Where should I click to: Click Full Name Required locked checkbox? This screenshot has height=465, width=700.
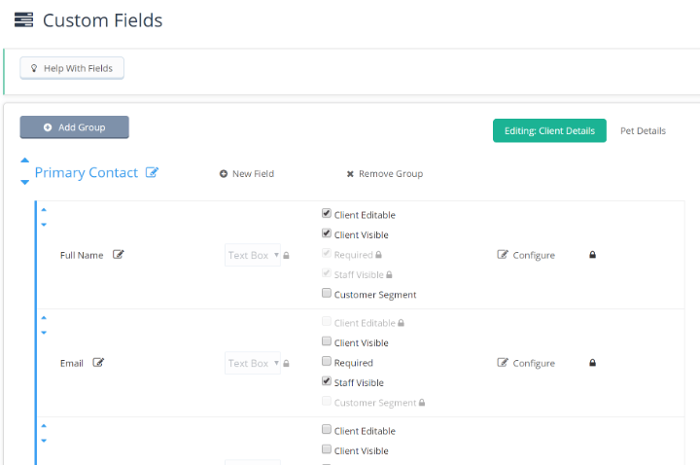click(327, 253)
